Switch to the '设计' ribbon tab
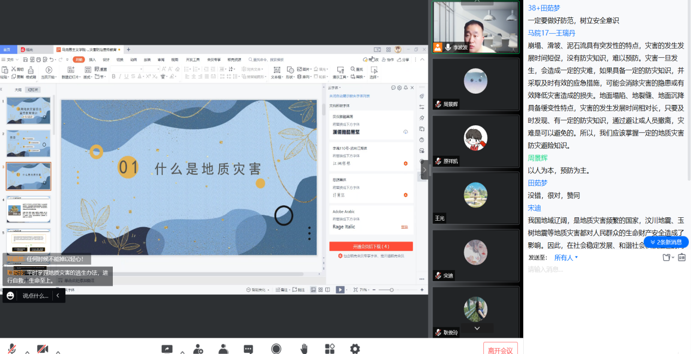691x354 pixels. 106,59
